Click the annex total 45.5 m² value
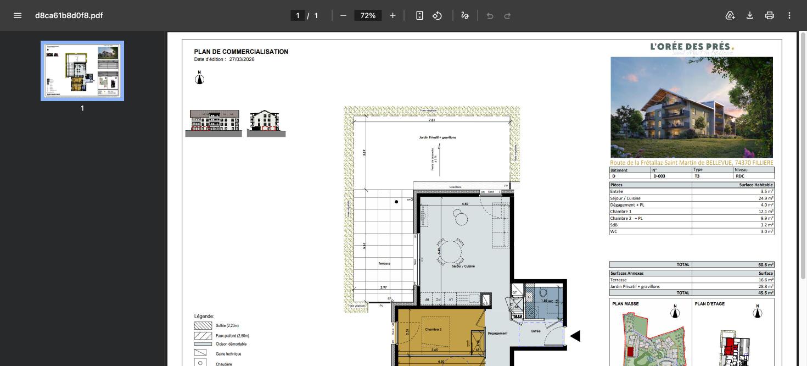This screenshot has width=807, height=366. [766, 293]
